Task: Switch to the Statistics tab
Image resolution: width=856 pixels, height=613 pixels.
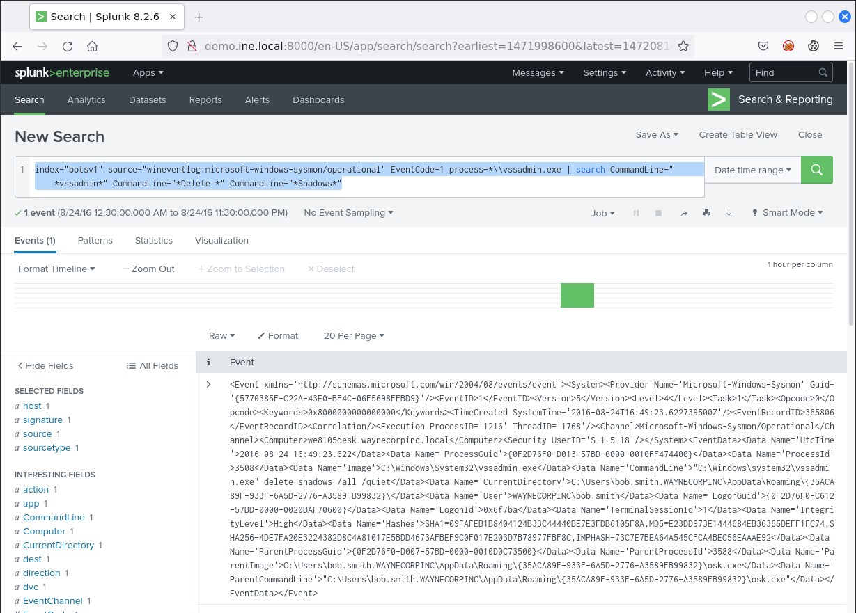Action: [x=153, y=240]
